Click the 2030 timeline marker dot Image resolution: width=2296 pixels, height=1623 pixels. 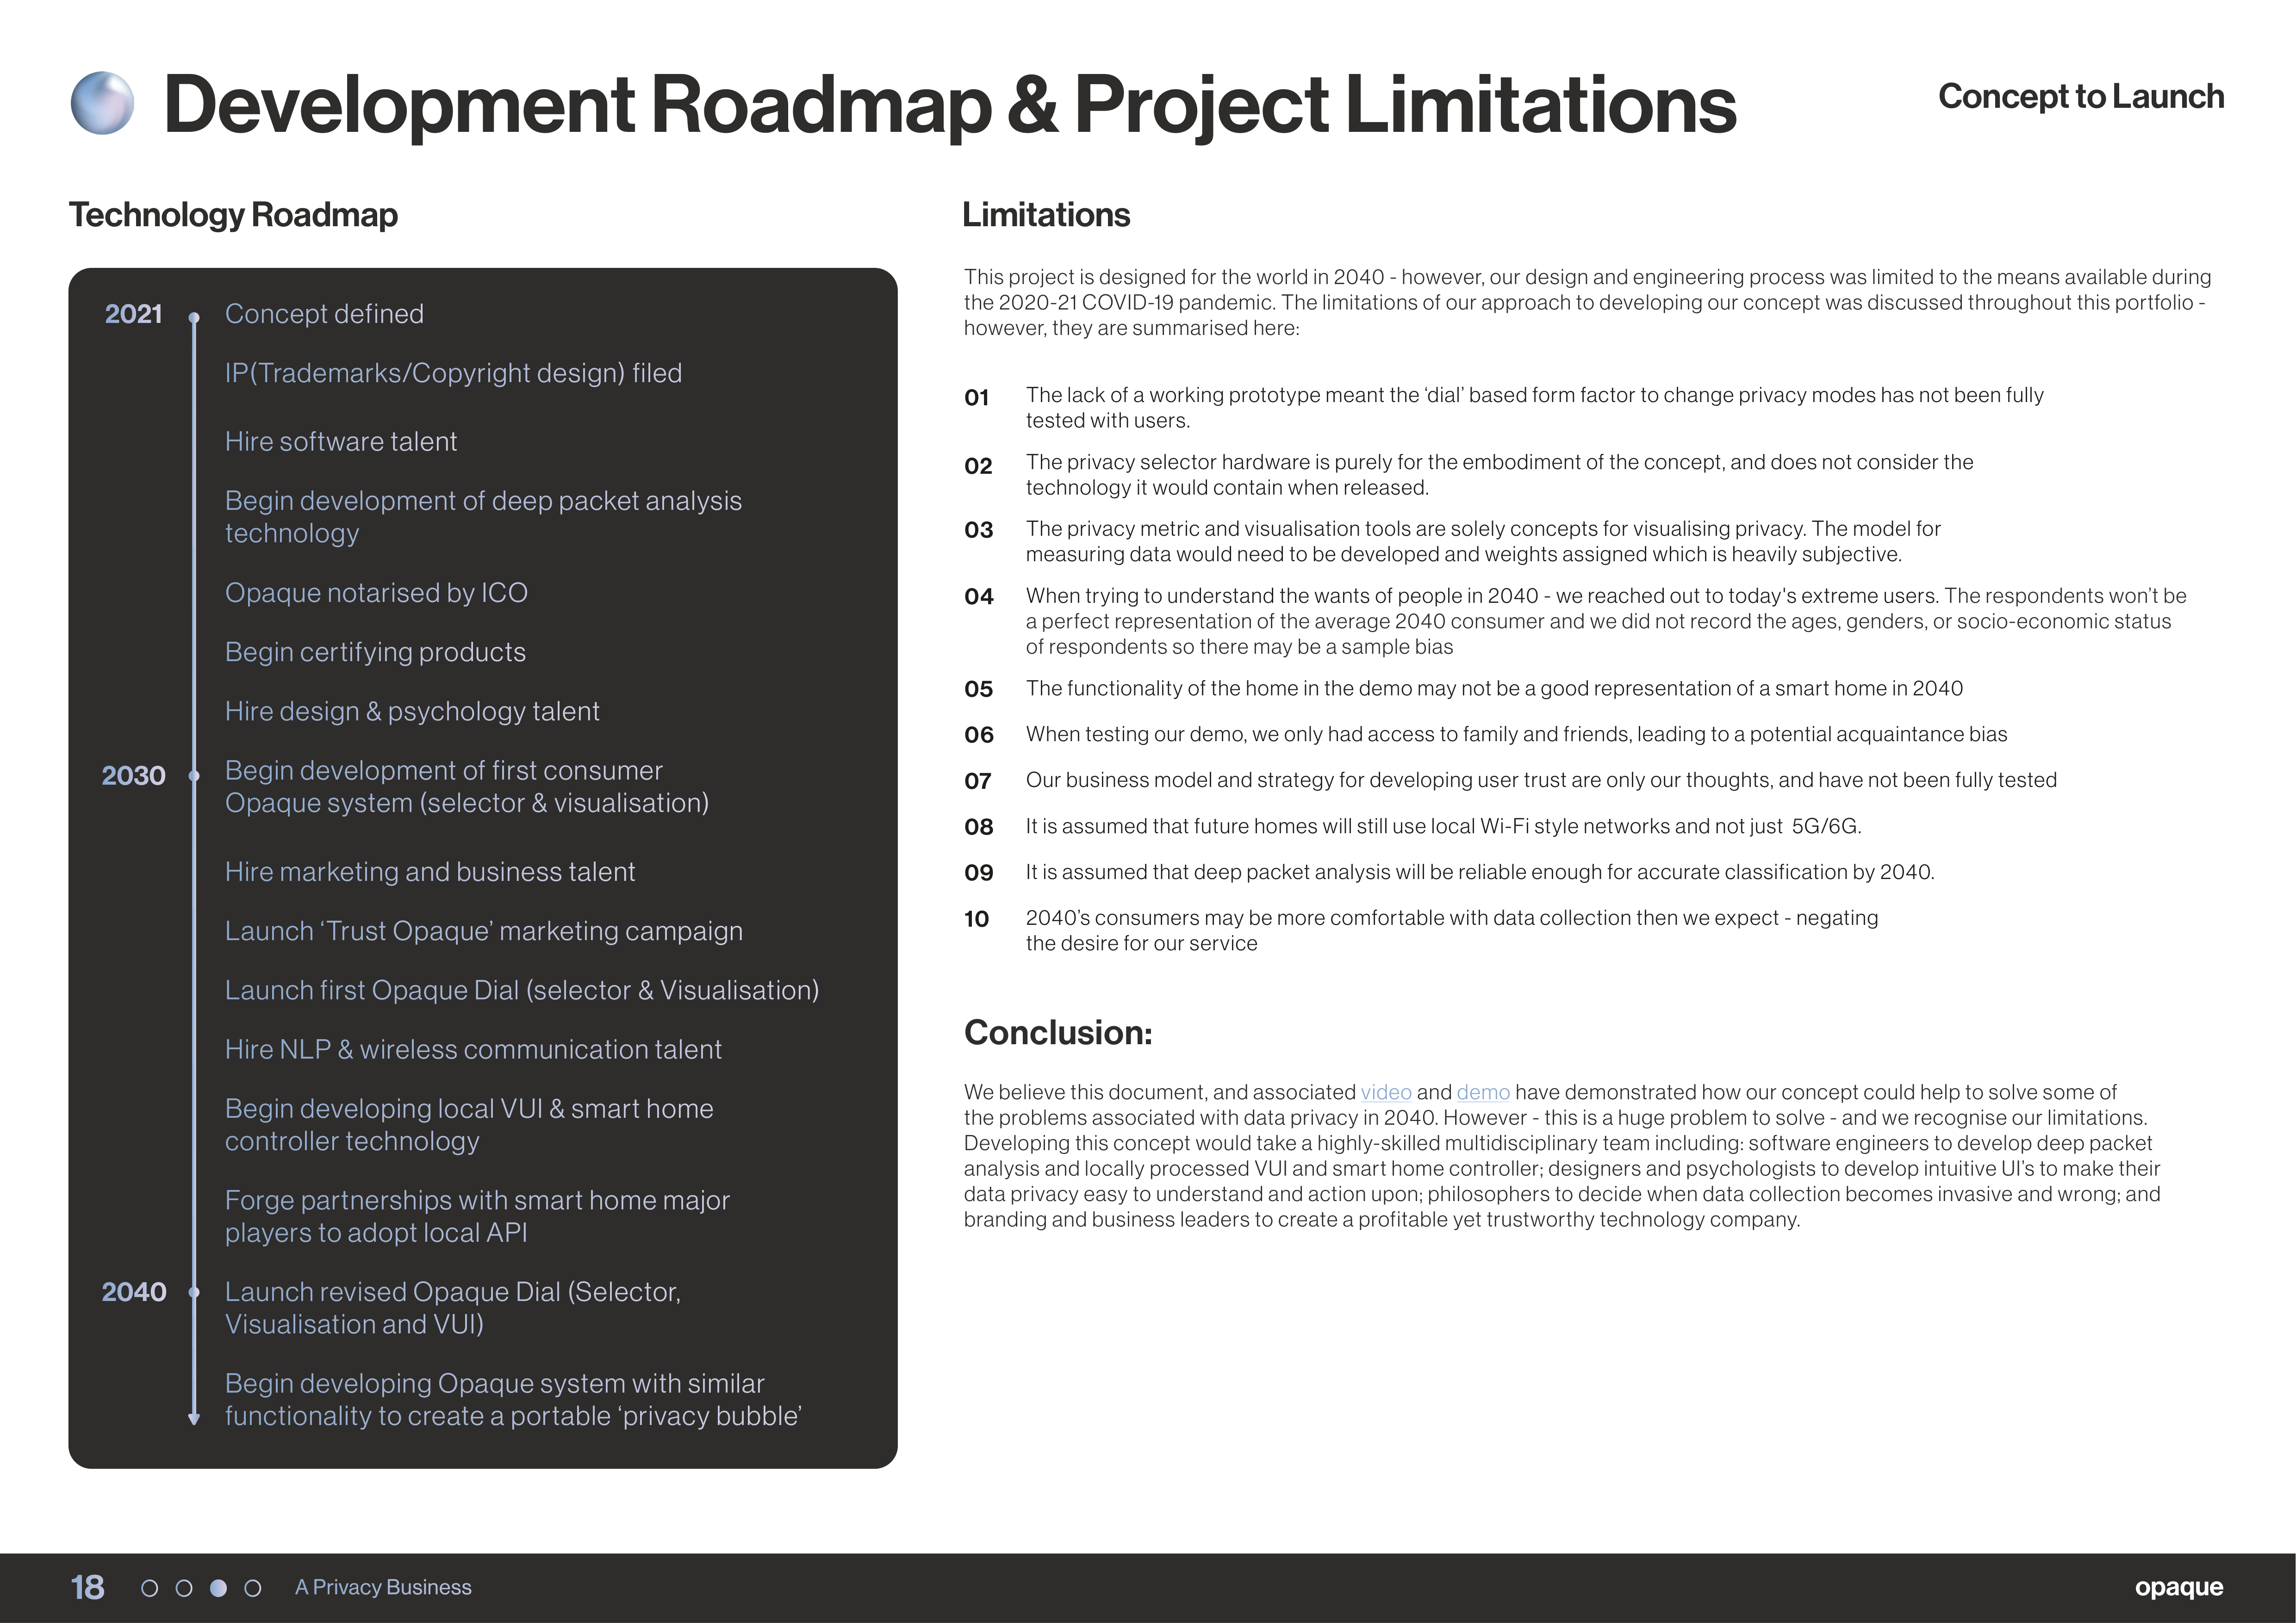194,775
